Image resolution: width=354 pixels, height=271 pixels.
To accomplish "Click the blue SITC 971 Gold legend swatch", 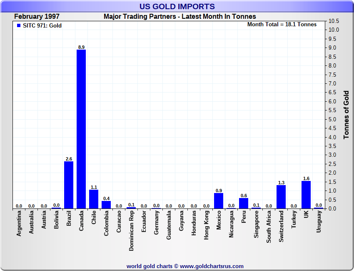I will pos(19,25).
